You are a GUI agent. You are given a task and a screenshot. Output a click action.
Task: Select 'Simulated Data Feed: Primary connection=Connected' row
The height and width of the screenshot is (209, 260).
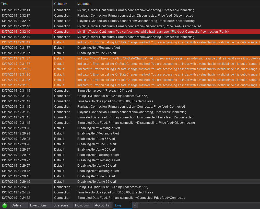(x=130, y=198)
